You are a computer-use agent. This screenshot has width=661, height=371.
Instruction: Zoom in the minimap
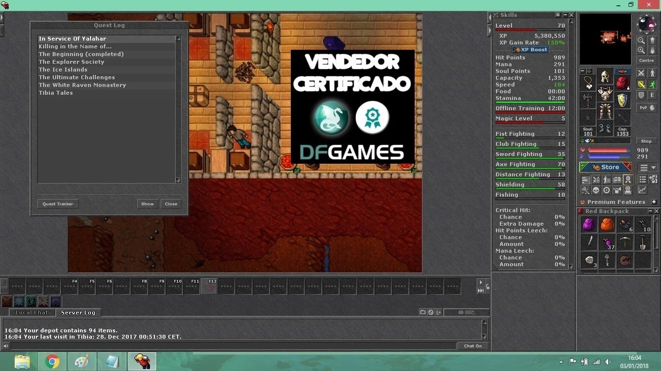641,50
